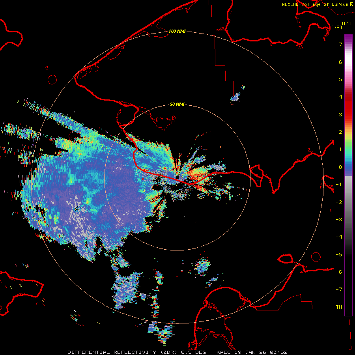The width and height of the screenshot is (355, 355).
Task: Click the 0.5 DEG elevation text
Action: (x=194, y=352)
